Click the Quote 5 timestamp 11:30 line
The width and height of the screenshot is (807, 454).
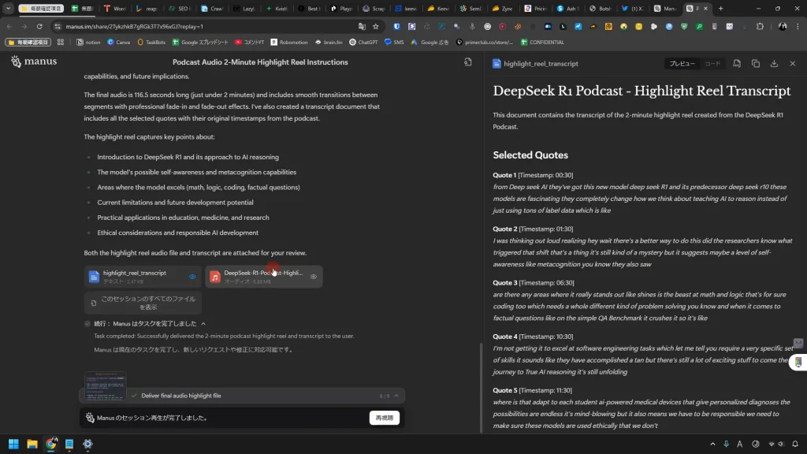coord(532,390)
